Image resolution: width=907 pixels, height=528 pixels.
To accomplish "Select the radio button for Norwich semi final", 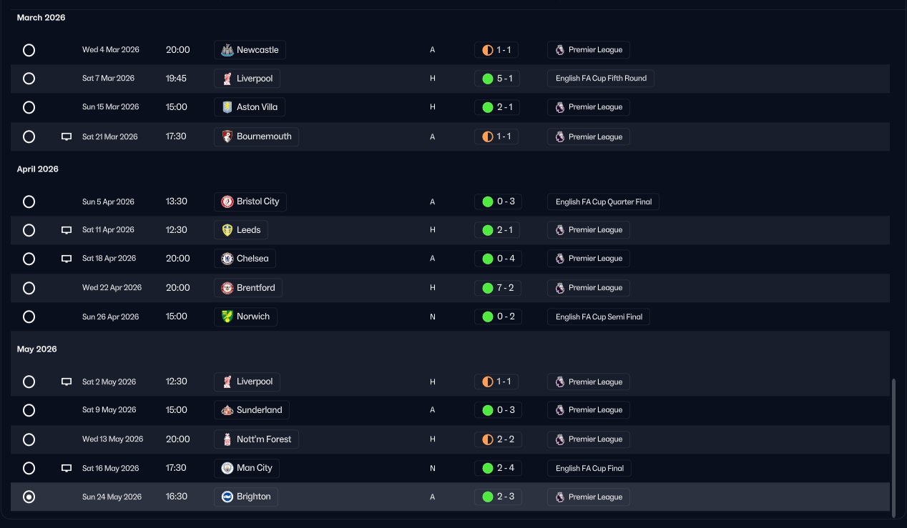I will (29, 317).
